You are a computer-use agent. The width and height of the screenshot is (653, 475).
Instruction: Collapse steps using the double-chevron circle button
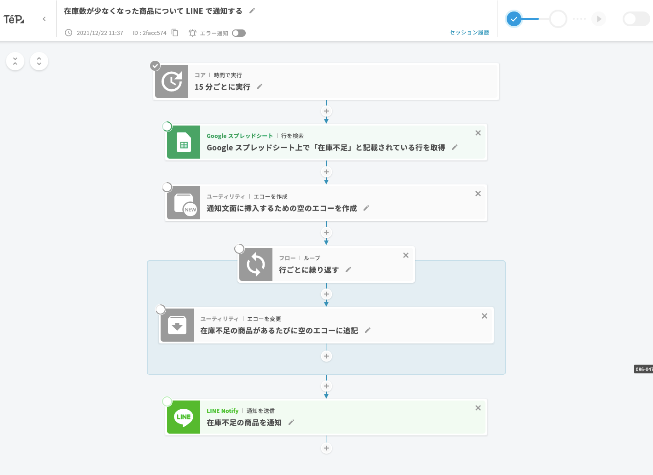point(15,61)
